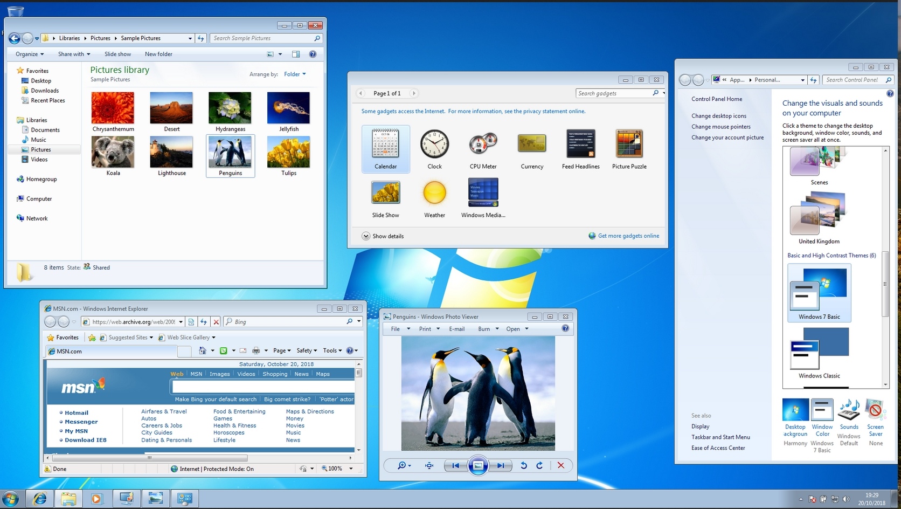
Task: Click E-mail in Photo Viewer
Action: pyautogui.click(x=457, y=329)
